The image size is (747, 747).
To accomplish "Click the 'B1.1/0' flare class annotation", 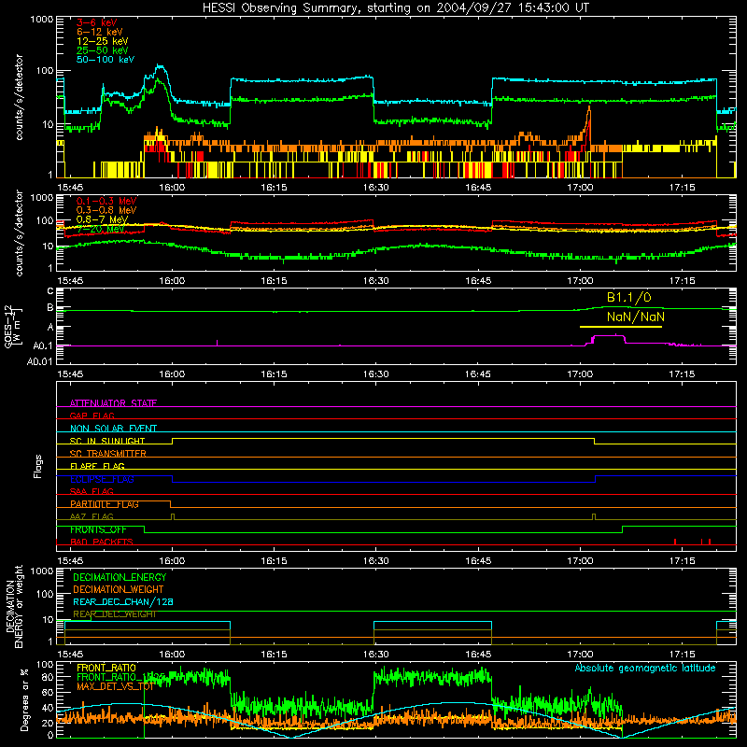I will tap(628, 297).
